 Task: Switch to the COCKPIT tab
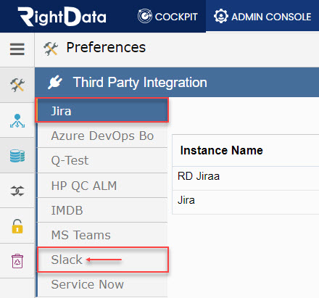coord(167,16)
